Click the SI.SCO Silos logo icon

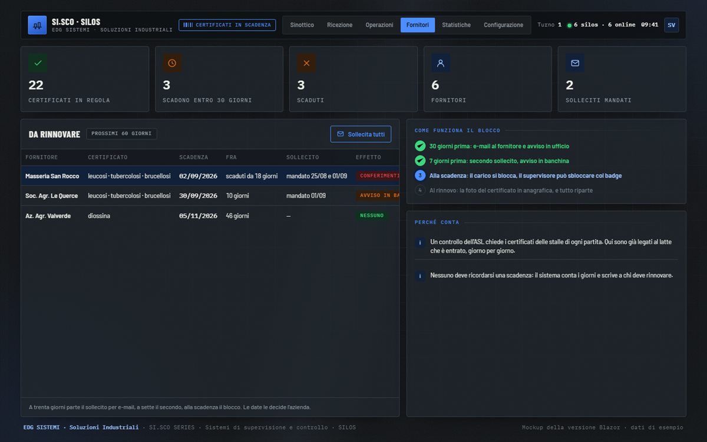pos(37,25)
